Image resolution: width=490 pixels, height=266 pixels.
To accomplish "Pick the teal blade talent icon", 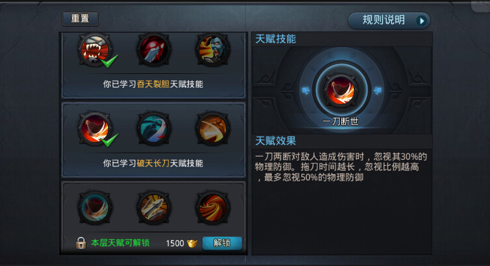I will pos(154,129).
